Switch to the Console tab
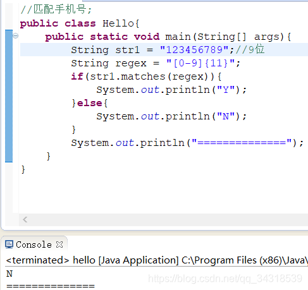 [x=34, y=245]
